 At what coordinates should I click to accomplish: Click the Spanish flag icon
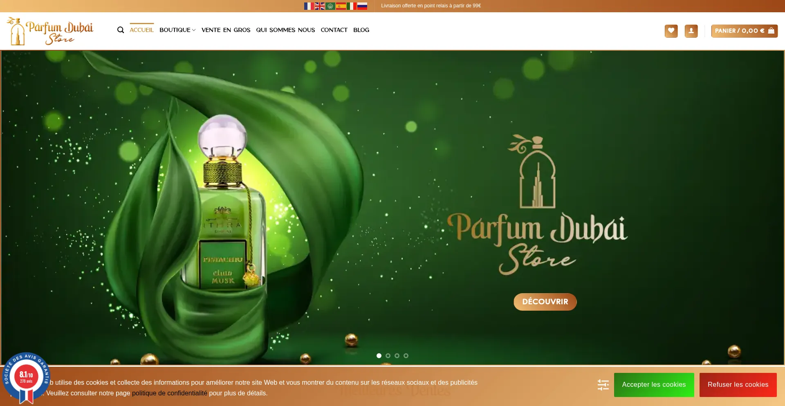tap(341, 6)
